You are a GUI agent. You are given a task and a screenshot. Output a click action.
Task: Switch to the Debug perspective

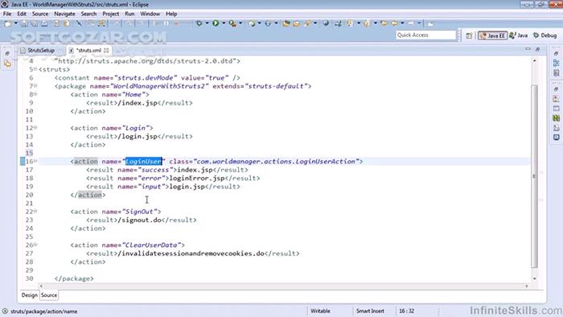click(x=545, y=35)
